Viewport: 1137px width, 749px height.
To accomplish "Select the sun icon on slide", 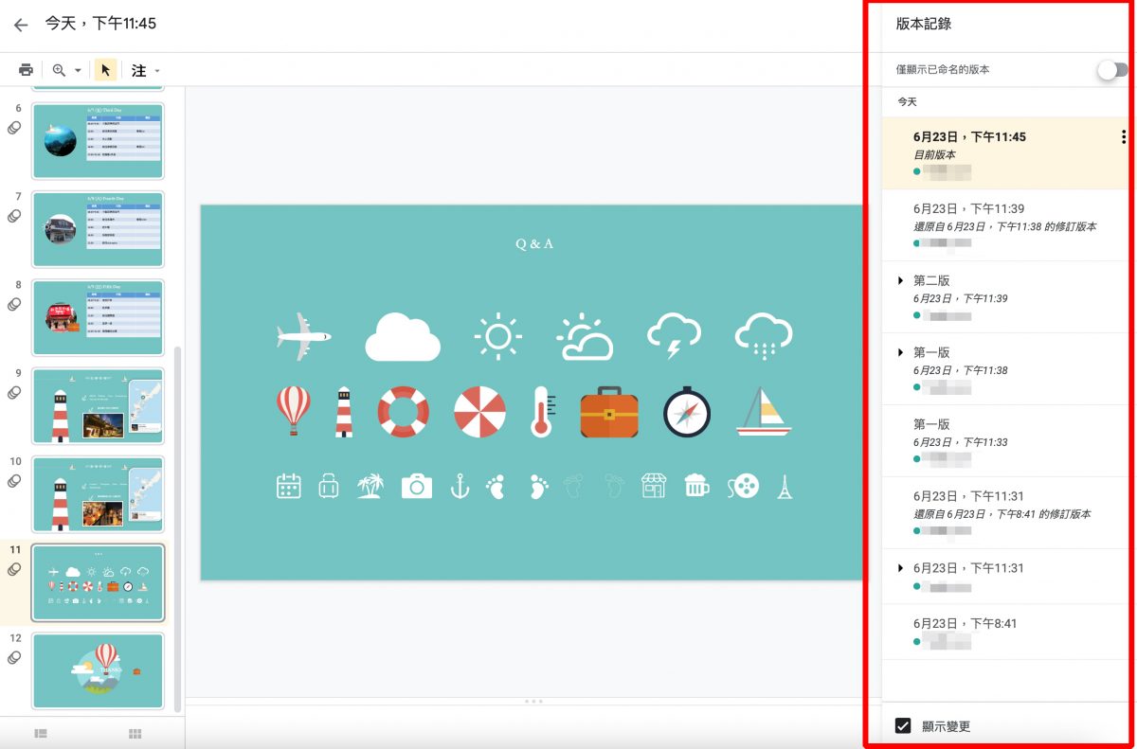I will tap(498, 336).
